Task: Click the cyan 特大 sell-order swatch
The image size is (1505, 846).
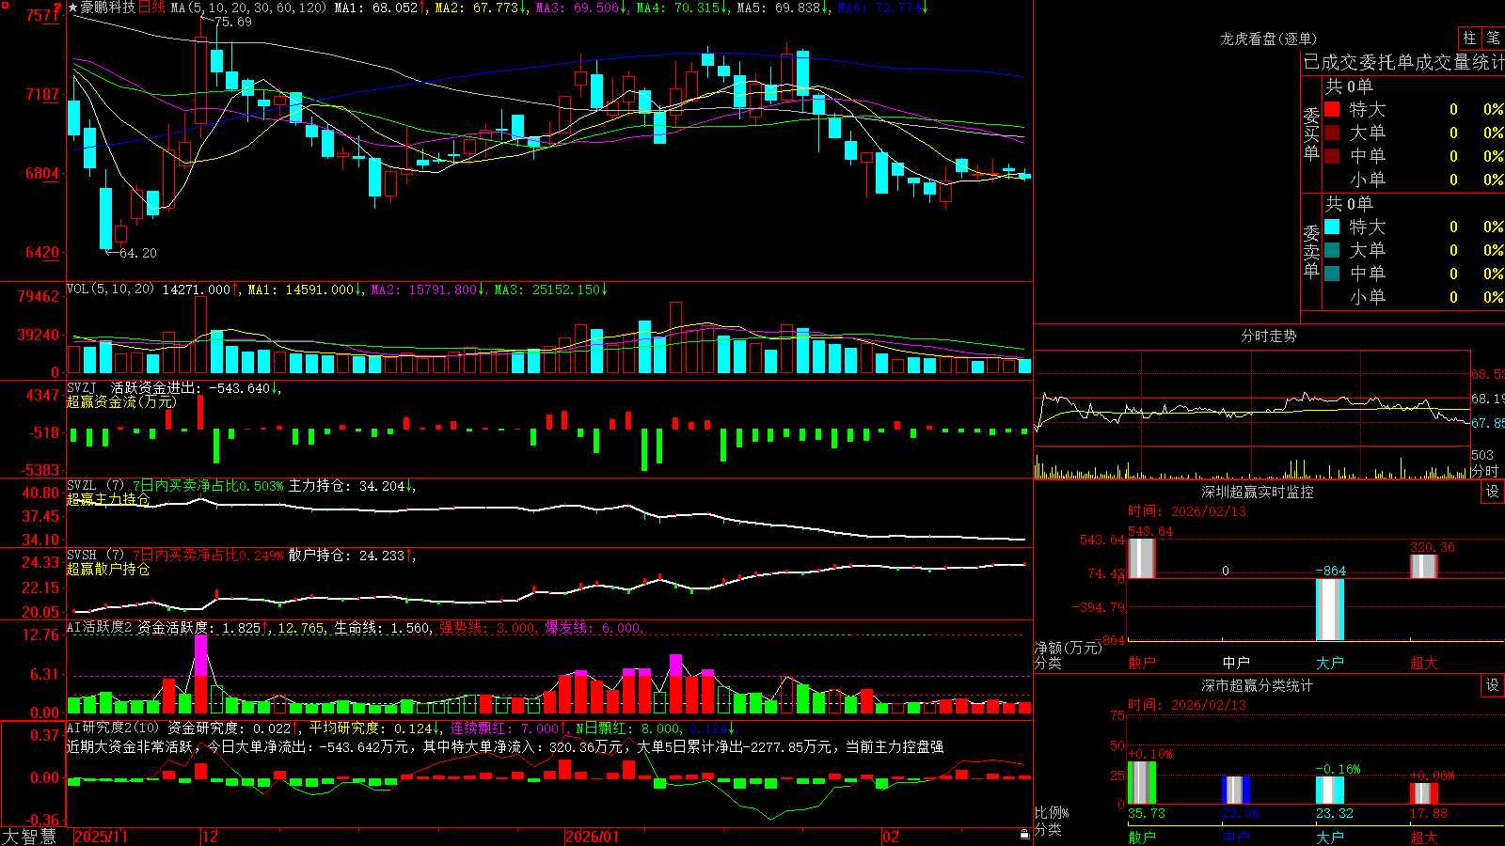Action: (x=1332, y=227)
